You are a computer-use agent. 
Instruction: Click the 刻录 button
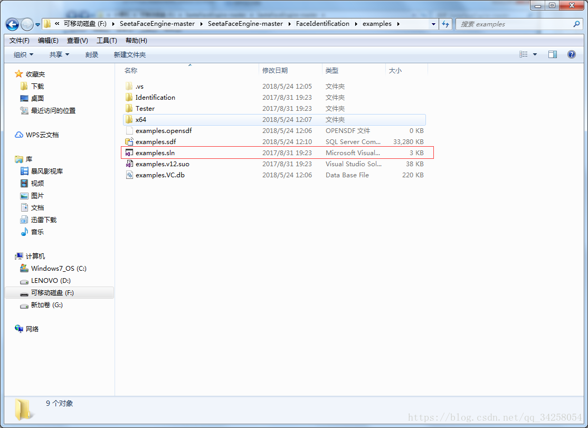point(91,55)
